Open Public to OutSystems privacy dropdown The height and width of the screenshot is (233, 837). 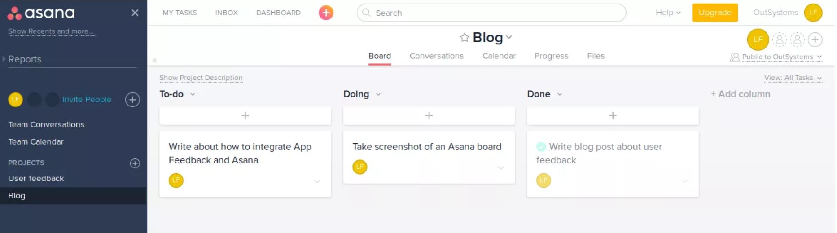(782, 57)
